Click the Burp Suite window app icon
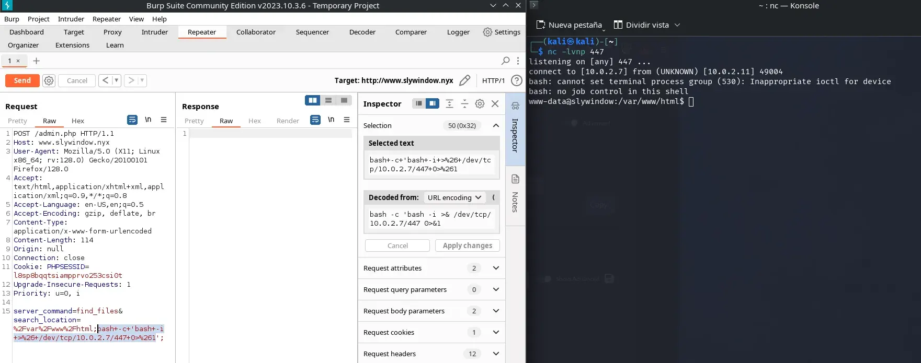 pyautogui.click(x=7, y=6)
